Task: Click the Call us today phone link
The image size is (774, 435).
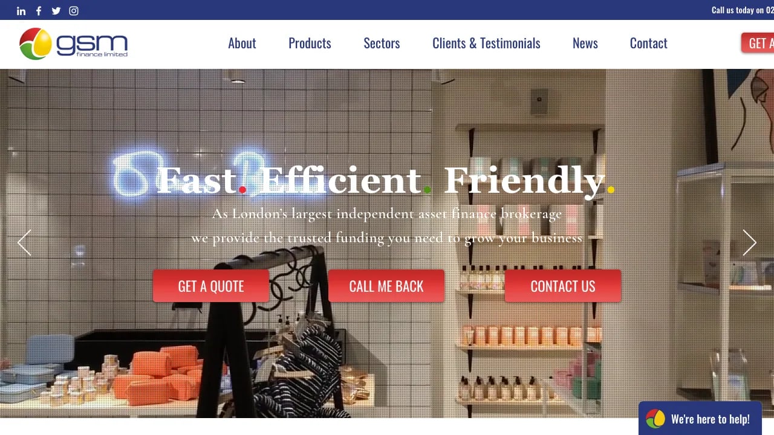Action: pyautogui.click(x=743, y=10)
